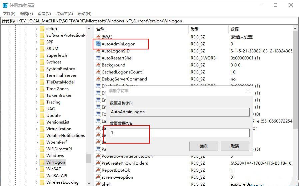Click the S-1-5-21 AutoLogonSID data
The width and height of the screenshot is (299, 186).
261,51
